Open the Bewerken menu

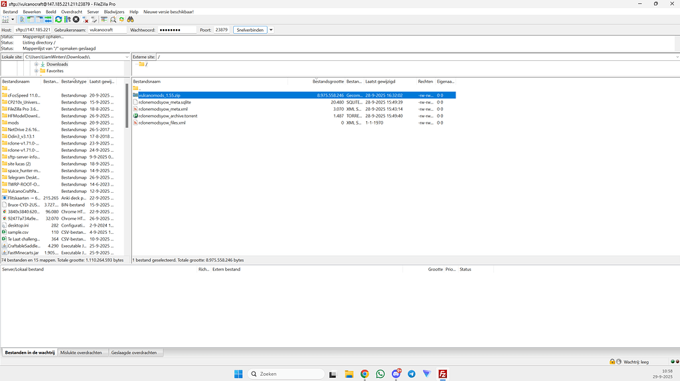click(32, 12)
